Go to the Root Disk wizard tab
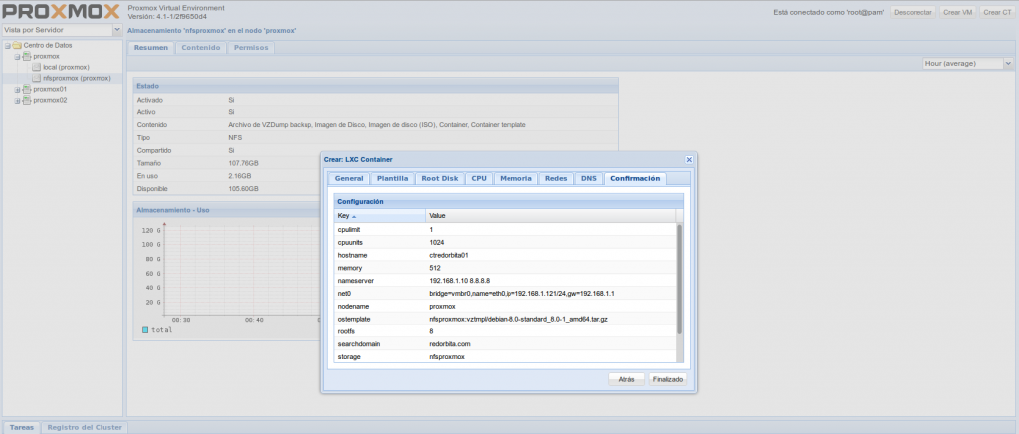1019x434 pixels. [x=439, y=178]
